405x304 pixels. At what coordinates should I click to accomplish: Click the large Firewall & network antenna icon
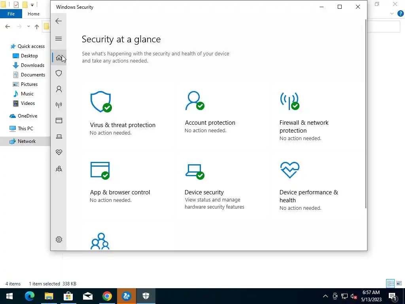pos(290,101)
